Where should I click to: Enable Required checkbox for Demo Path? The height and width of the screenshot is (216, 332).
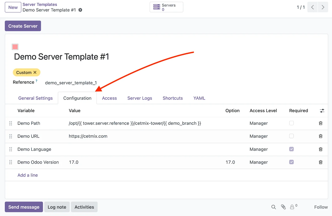[x=292, y=123]
